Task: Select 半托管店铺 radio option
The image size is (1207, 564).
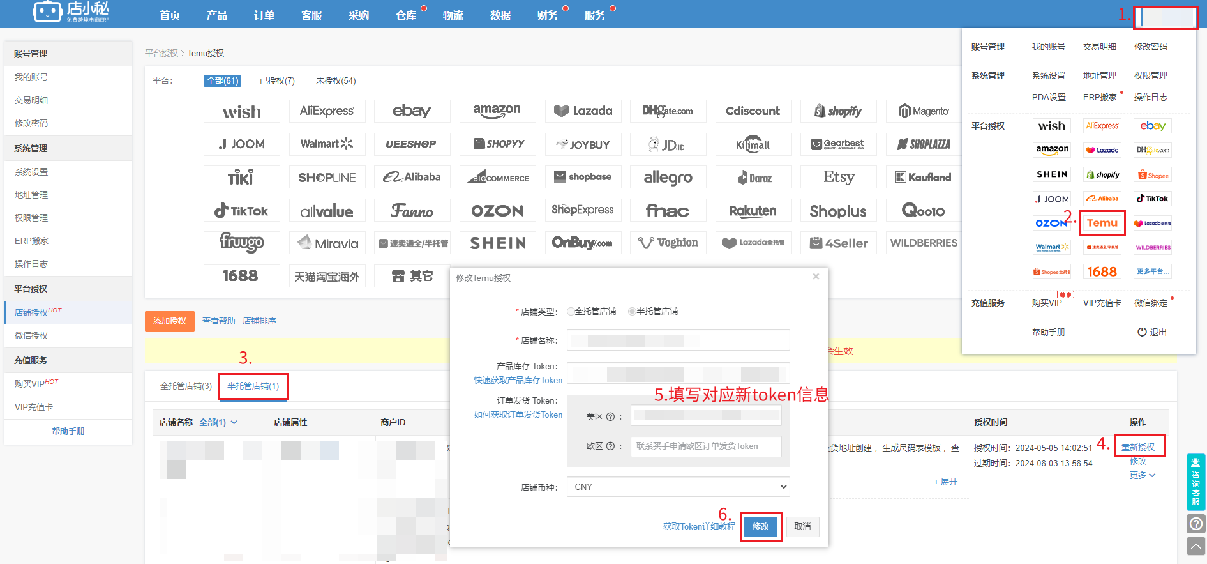Action: tap(632, 312)
